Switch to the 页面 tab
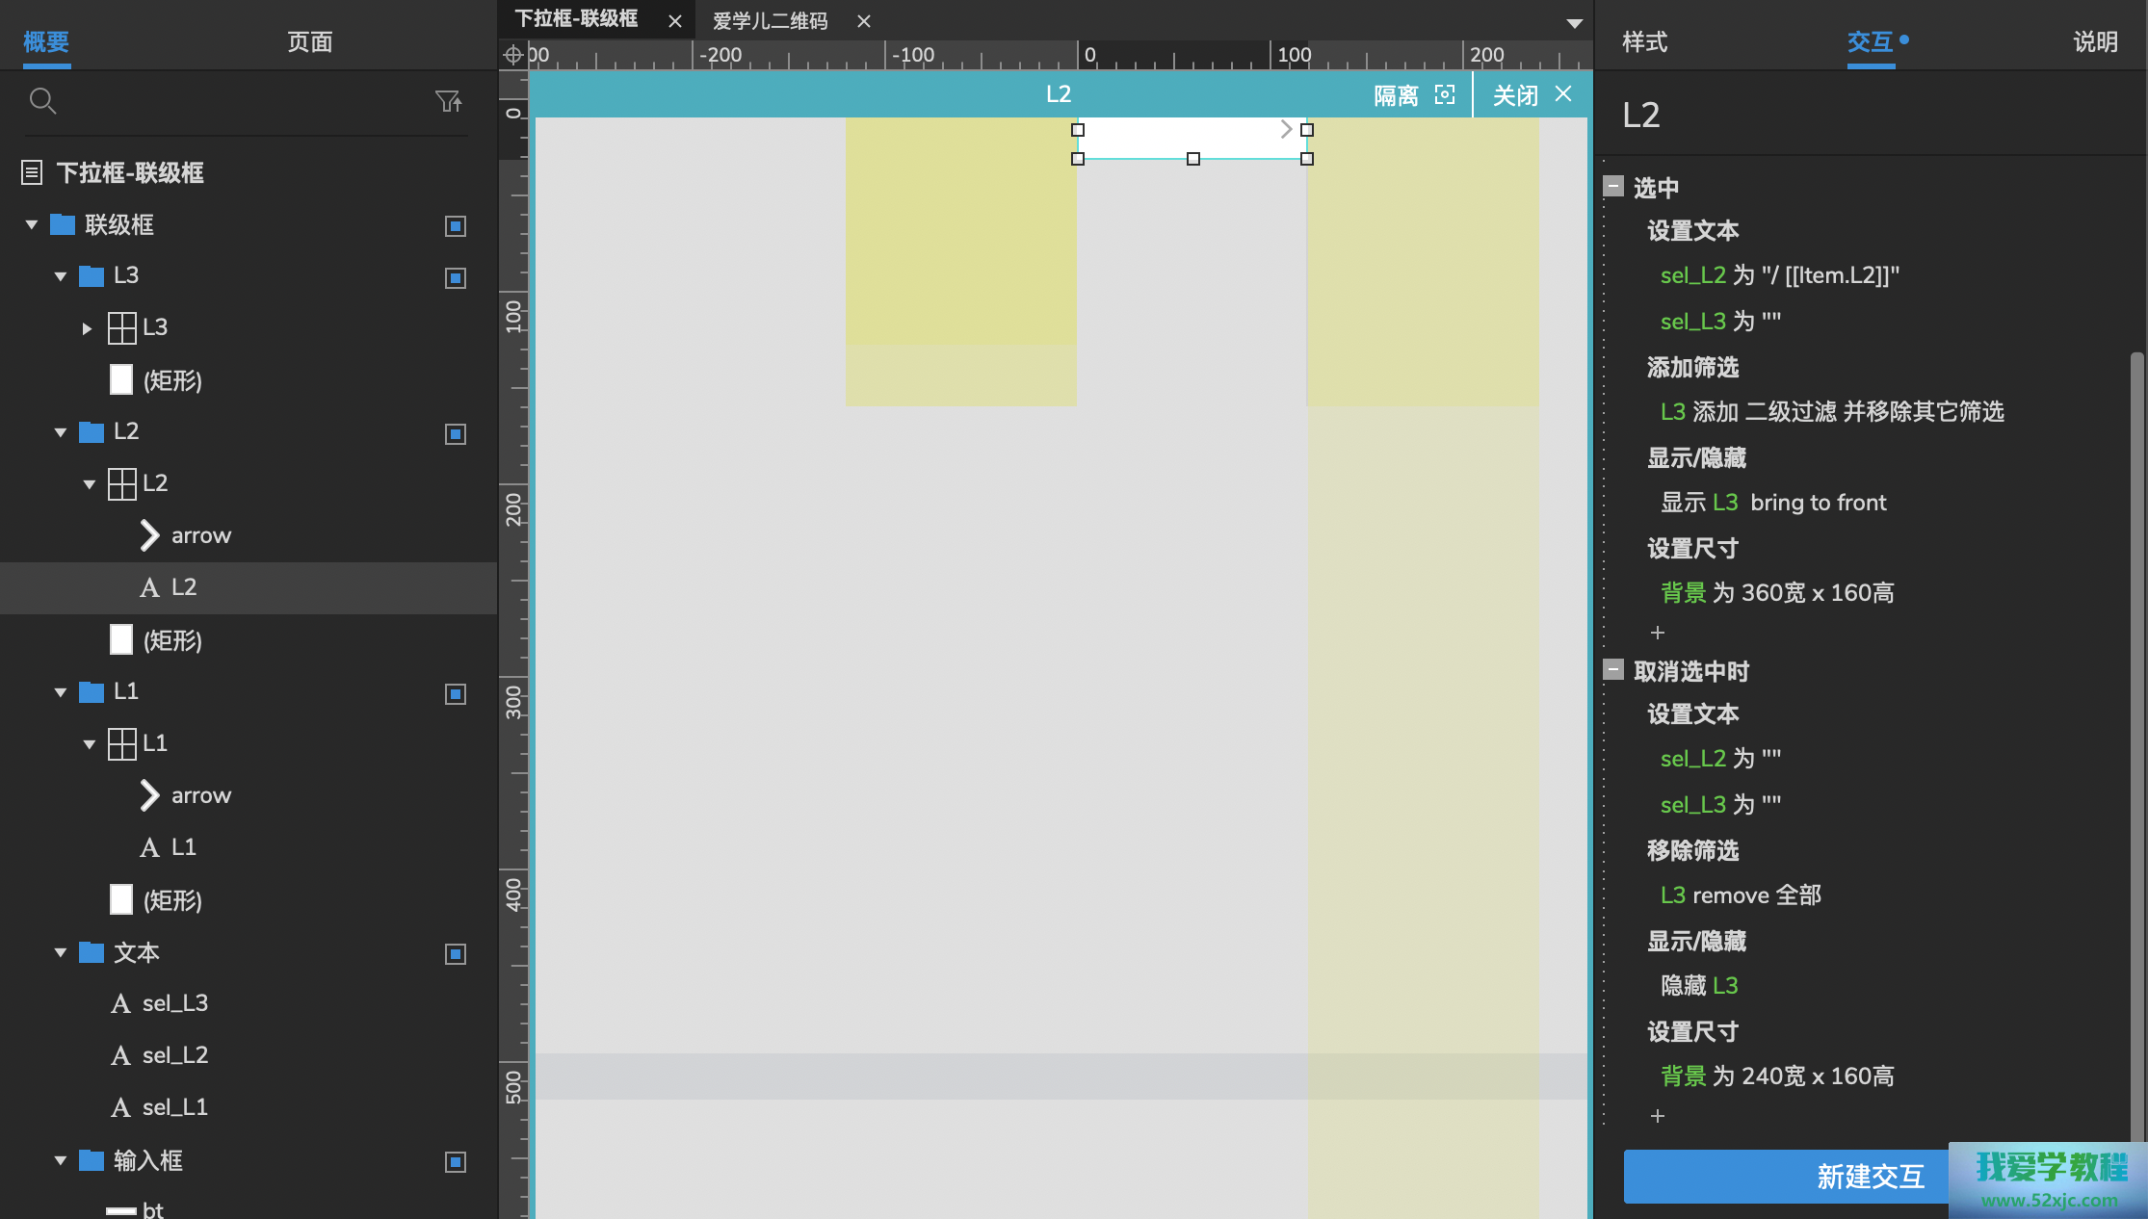The width and height of the screenshot is (2148, 1219). 309,42
